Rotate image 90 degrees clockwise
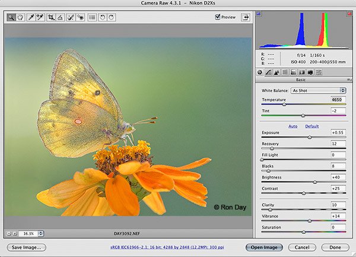 (x=111, y=18)
